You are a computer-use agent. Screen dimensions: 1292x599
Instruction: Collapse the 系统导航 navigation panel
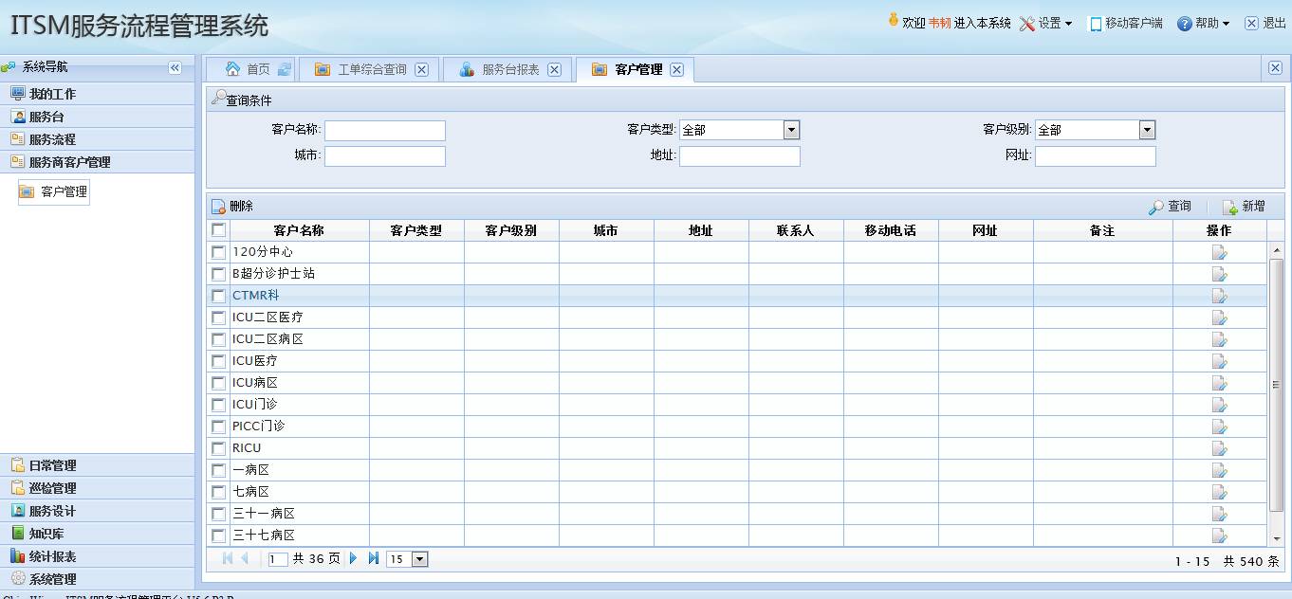pos(175,67)
